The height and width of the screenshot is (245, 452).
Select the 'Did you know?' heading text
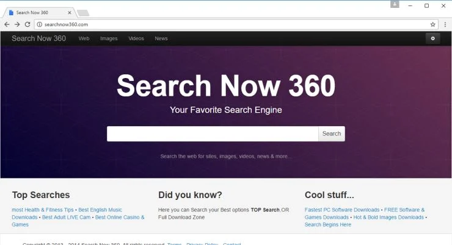(x=190, y=195)
